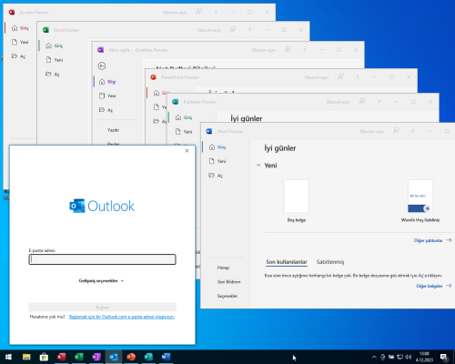Screen dimensions: 455x364
Task: Switch to Access on the taskbar
Action: click(x=61, y=357)
